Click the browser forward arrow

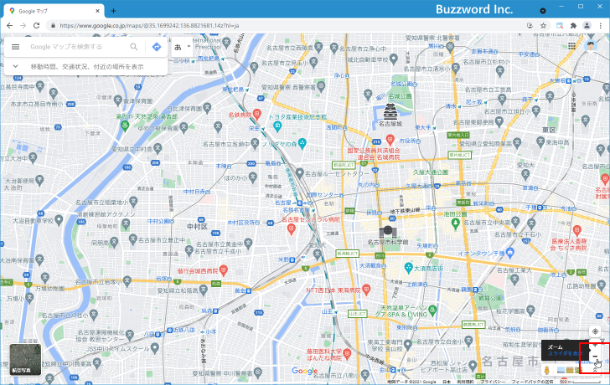click(23, 26)
